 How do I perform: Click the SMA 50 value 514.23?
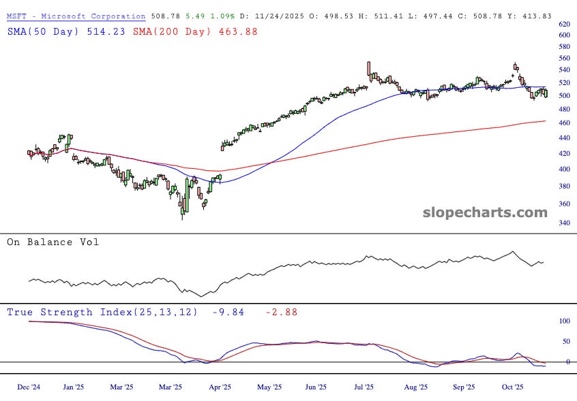tap(106, 31)
